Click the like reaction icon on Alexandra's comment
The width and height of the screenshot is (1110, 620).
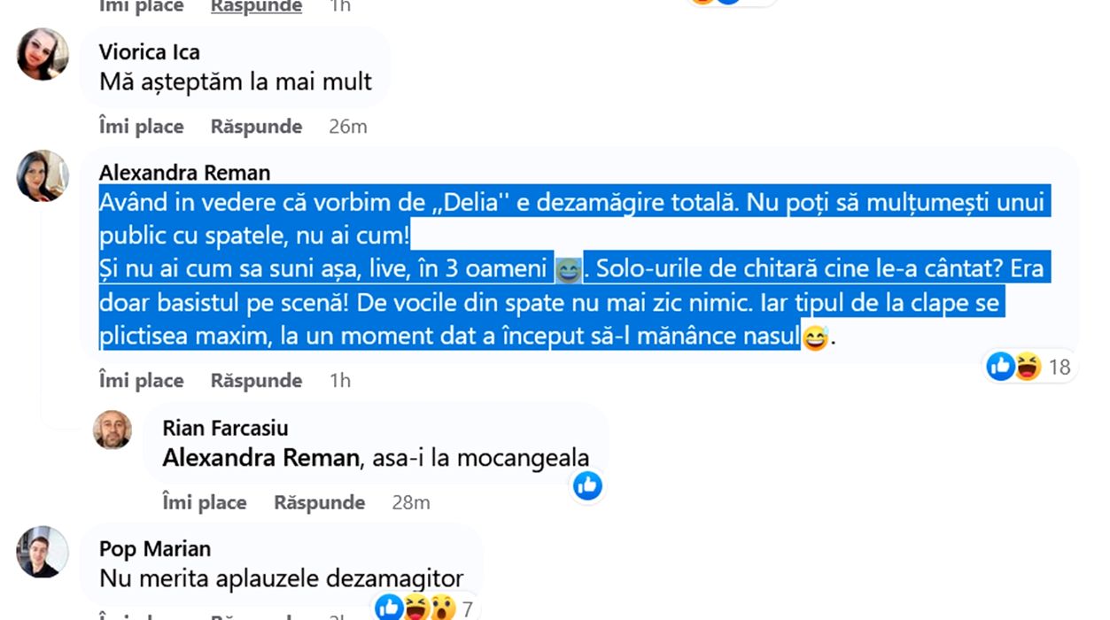pos(1000,366)
